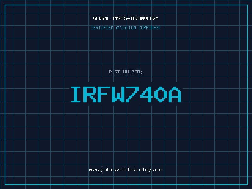Select the full part number IRFW740A
The image size is (252, 189).
[126, 94]
